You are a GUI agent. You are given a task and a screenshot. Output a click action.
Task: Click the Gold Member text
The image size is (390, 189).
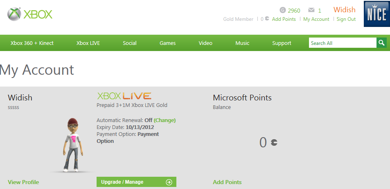238,19
